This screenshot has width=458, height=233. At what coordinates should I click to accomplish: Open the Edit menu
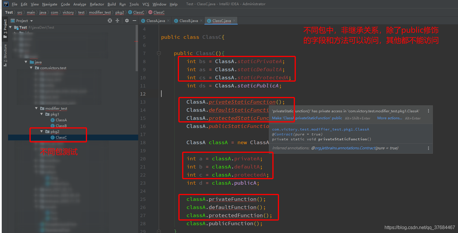[24, 4]
